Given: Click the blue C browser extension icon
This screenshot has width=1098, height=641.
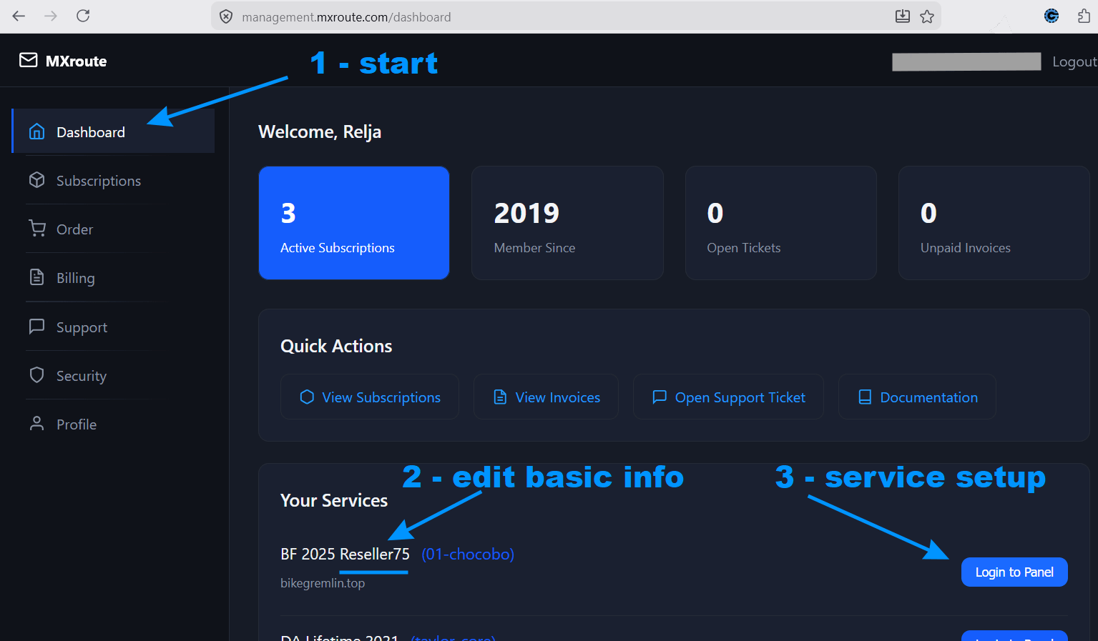Looking at the screenshot, I should tap(1052, 16).
